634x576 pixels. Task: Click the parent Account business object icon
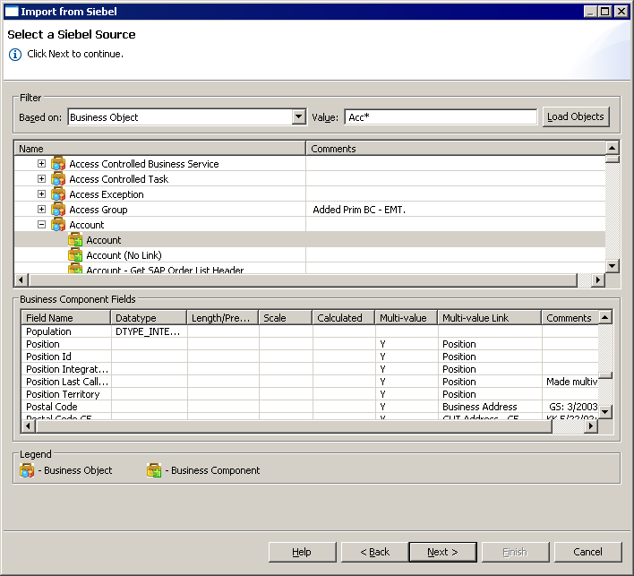[58, 225]
